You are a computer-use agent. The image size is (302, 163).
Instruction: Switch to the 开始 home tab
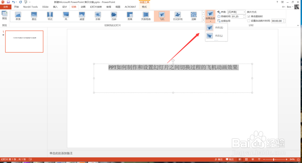click(x=16, y=7)
